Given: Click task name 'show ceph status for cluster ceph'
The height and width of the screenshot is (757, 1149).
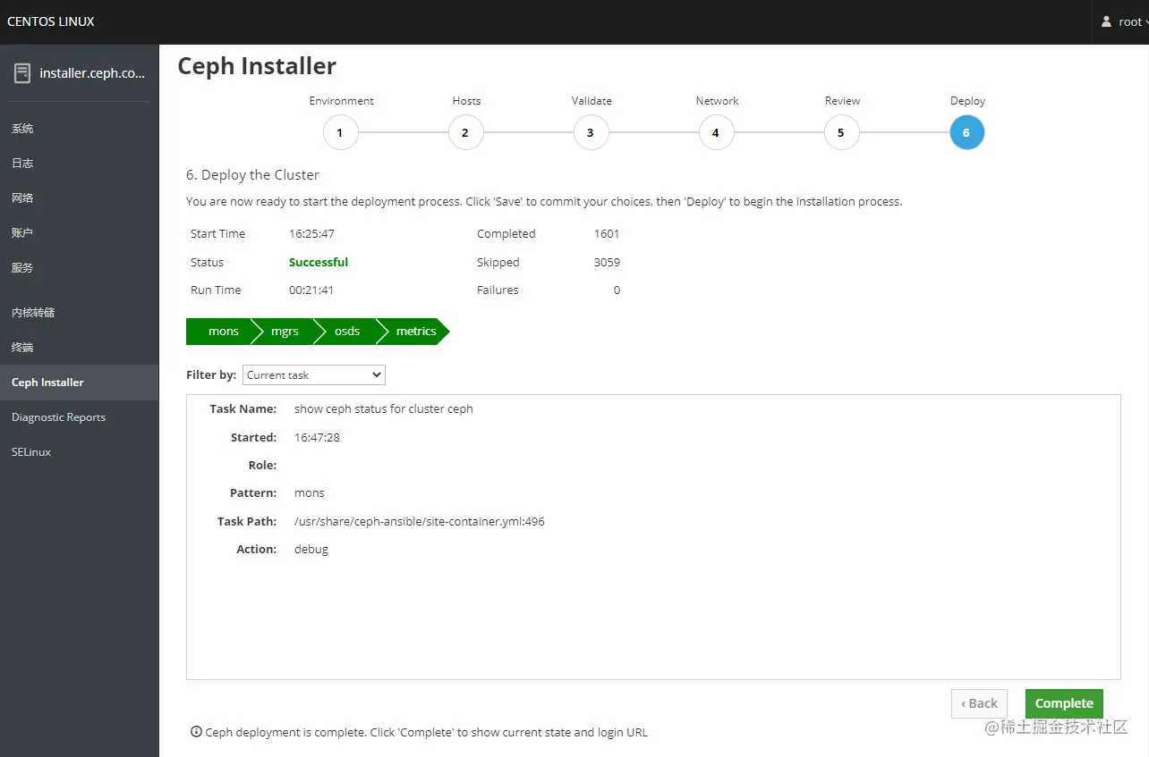Looking at the screenshot, I should click(x=384, y=408).
